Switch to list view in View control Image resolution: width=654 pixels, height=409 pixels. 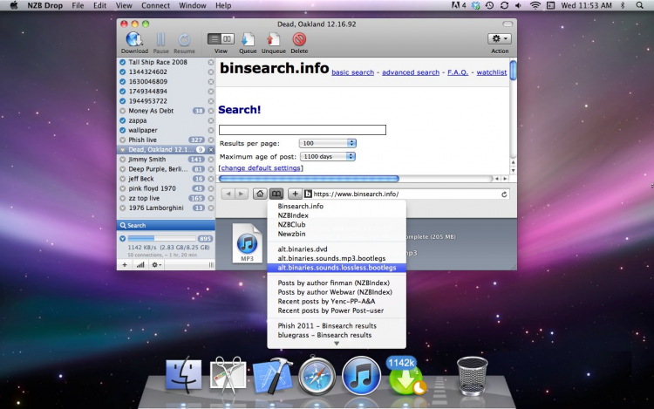[x=215, y=39]
